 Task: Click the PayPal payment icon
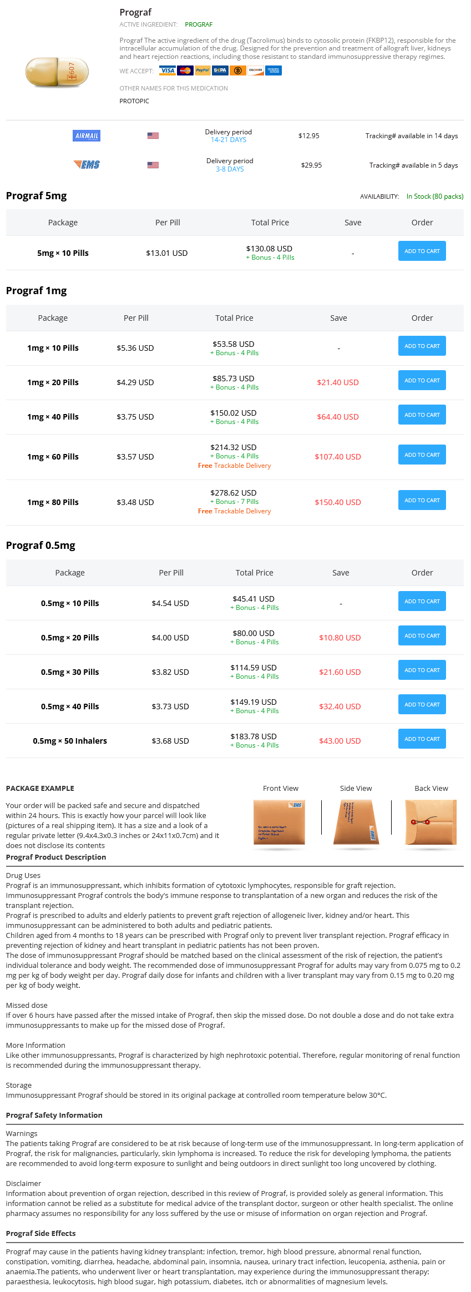(x=203, y=70)
